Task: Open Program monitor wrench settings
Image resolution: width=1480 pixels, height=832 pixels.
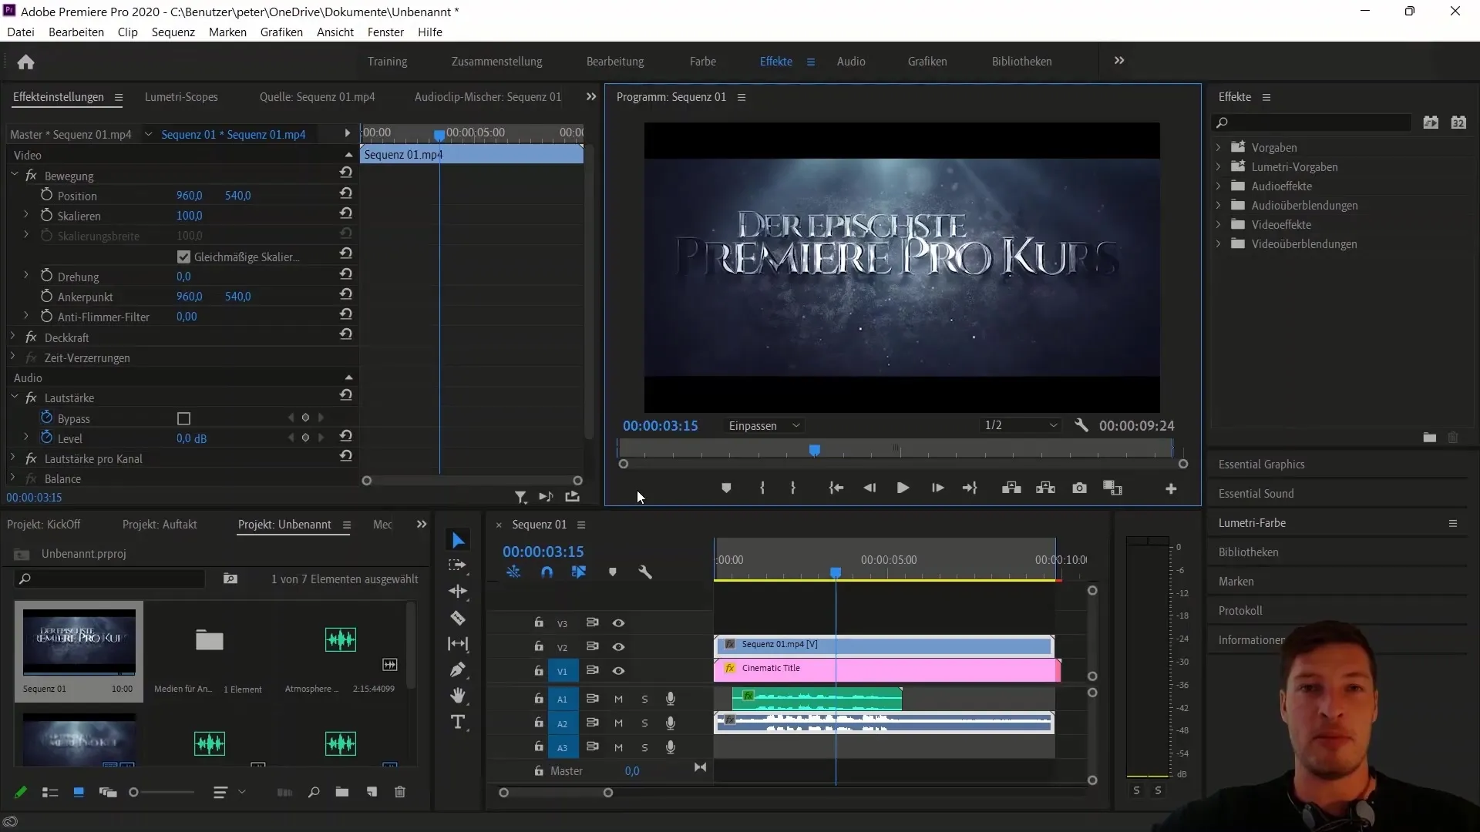Action: click(1081, 425)
